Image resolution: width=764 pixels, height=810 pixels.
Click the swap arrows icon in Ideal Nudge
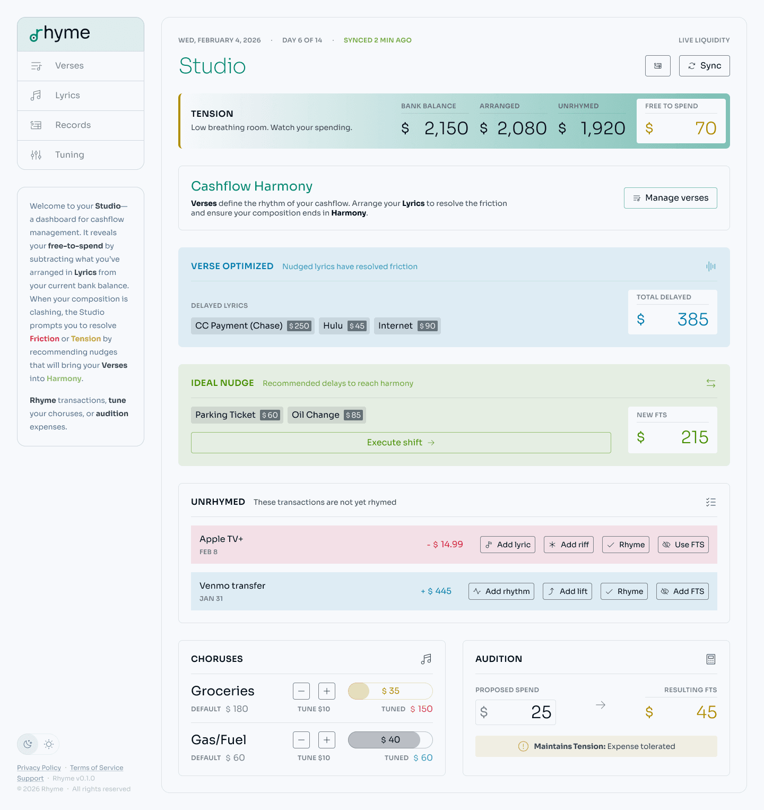click(x=711, y=383)
